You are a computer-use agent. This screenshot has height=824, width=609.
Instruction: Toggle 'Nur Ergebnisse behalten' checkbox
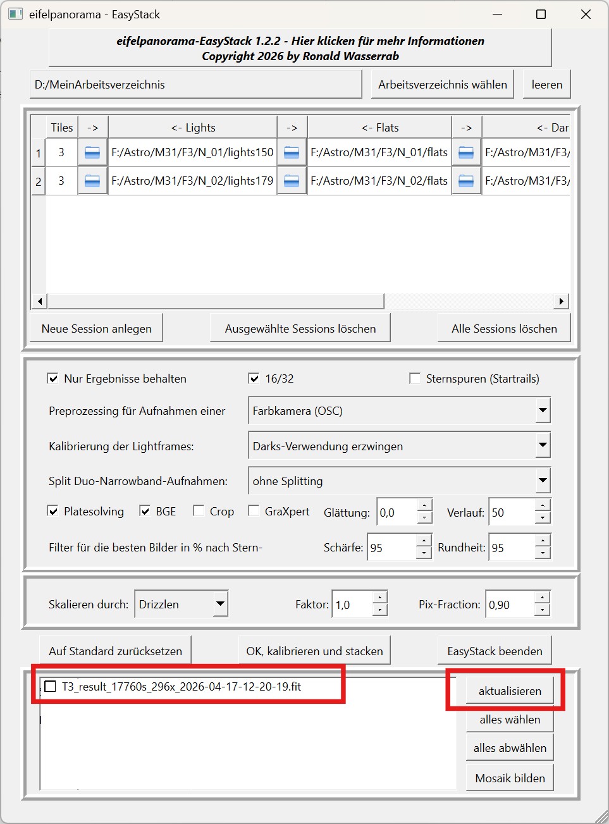(53, 379)
